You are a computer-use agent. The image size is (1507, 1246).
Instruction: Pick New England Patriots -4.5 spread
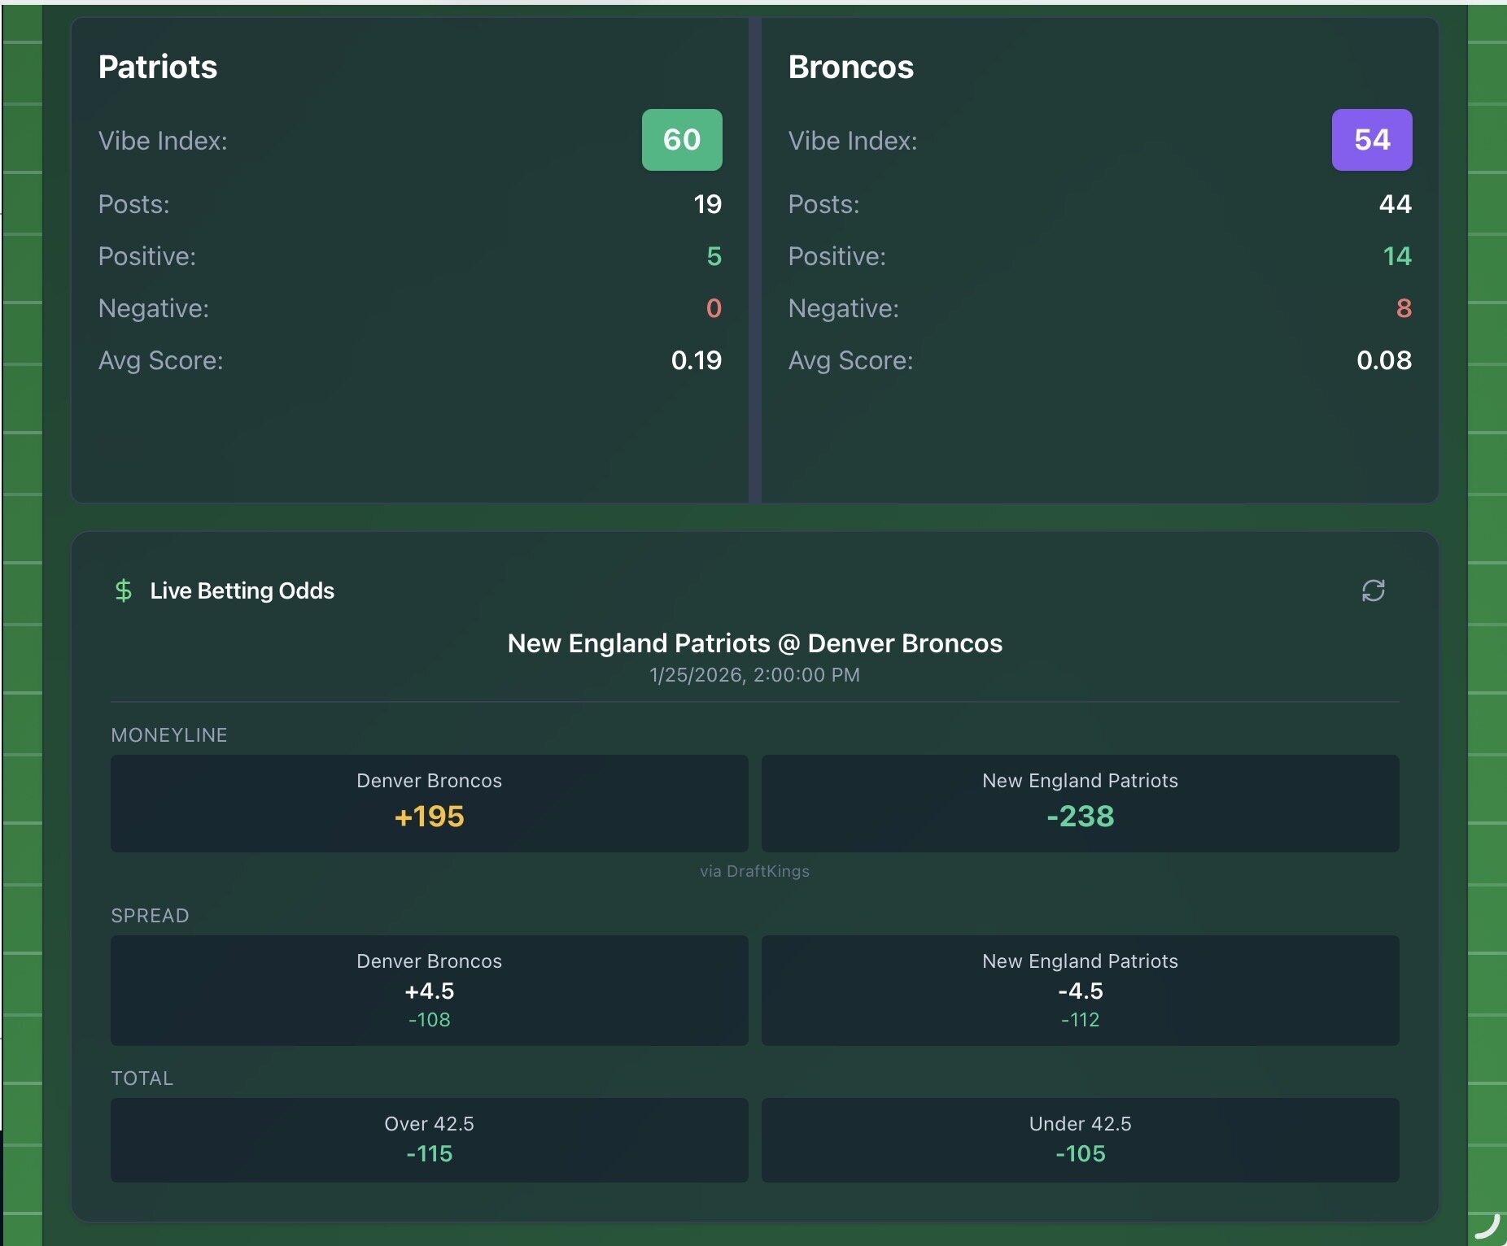(1080, 990)
